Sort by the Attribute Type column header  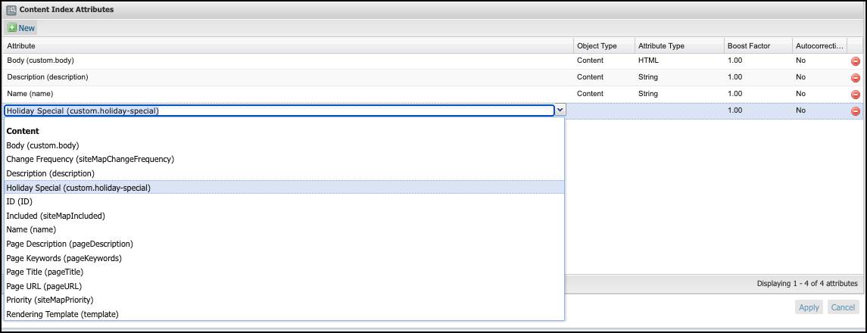coord(679,46)
